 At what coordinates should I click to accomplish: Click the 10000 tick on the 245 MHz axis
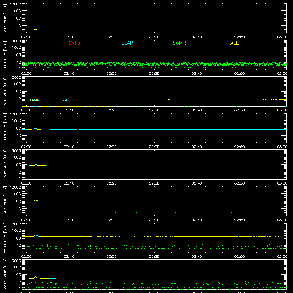(15, 4)
